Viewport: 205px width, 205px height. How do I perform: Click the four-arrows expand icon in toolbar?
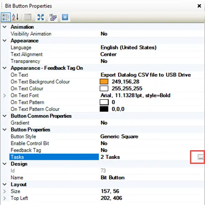40,17
